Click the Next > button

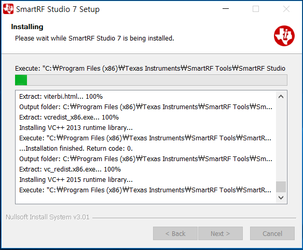pos(221,233)
